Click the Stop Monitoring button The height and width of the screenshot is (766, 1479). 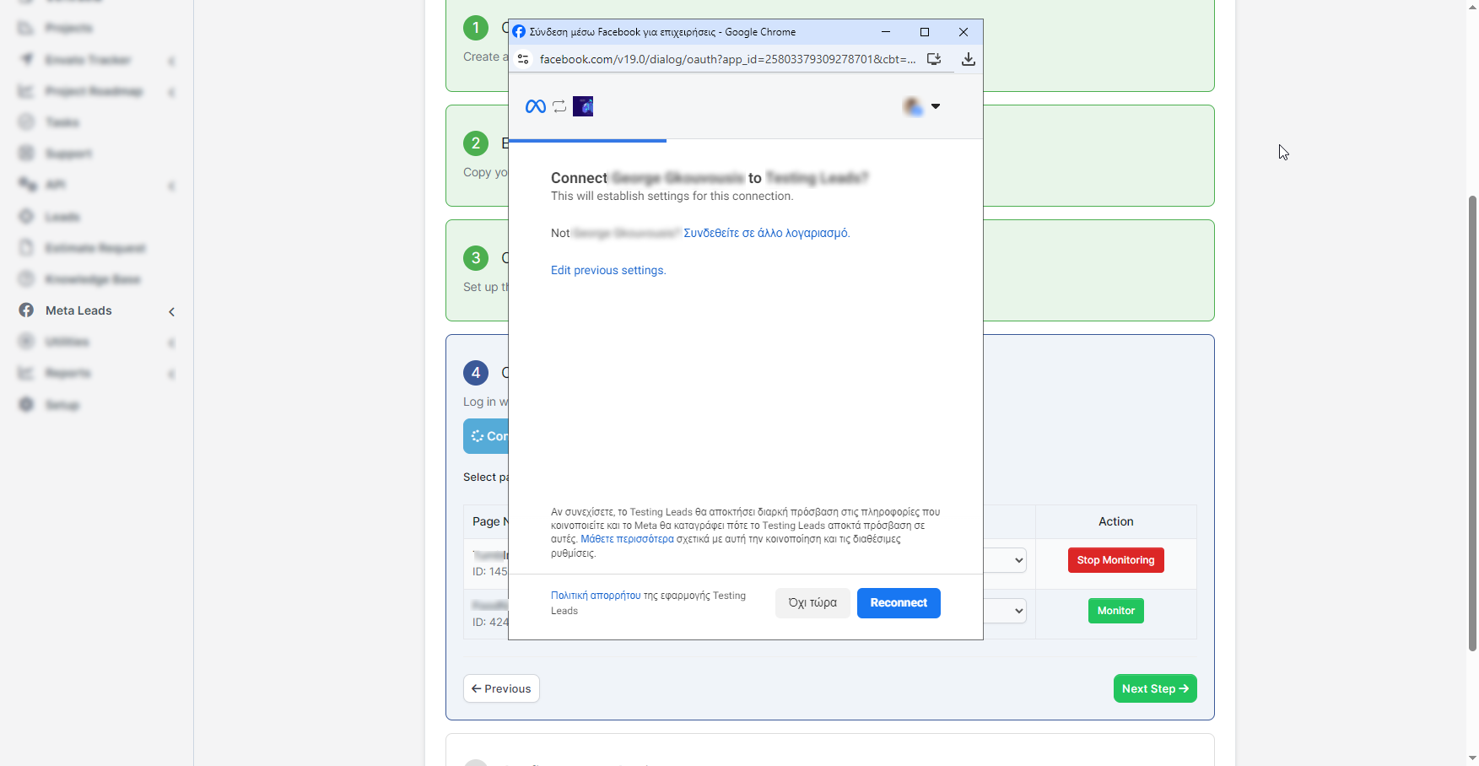(1115, 560)
